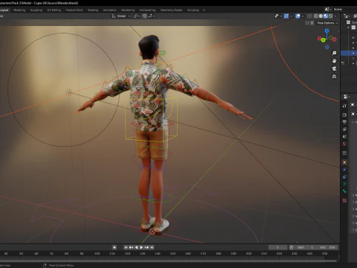
Task: Open the overlays options dropdown arrow
Action: click(x=303, y=16)
